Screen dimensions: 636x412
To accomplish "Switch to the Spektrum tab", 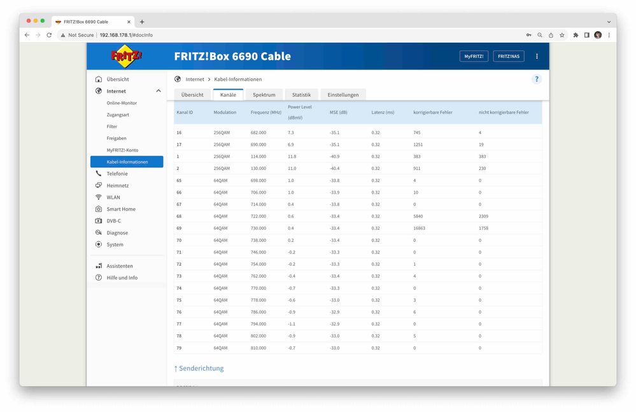I will (x=264, y=94).
